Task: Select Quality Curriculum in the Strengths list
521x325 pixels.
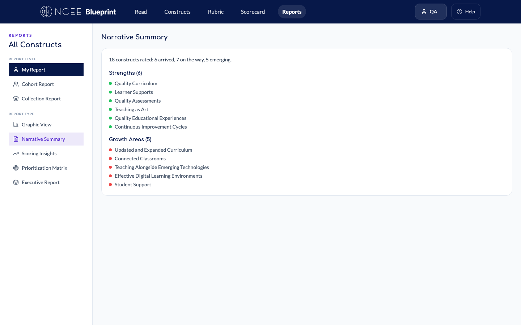Action: click(136, 83)
